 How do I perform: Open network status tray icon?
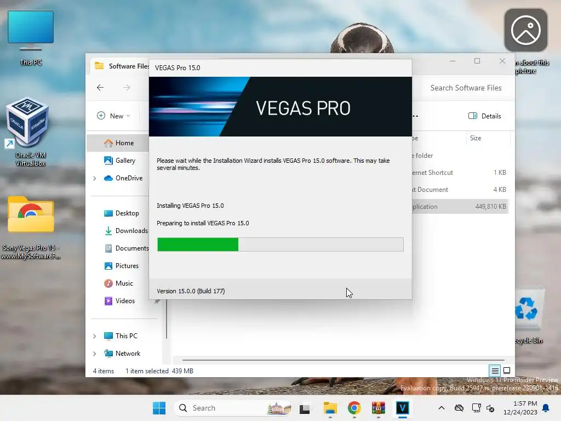coord(476,408)
